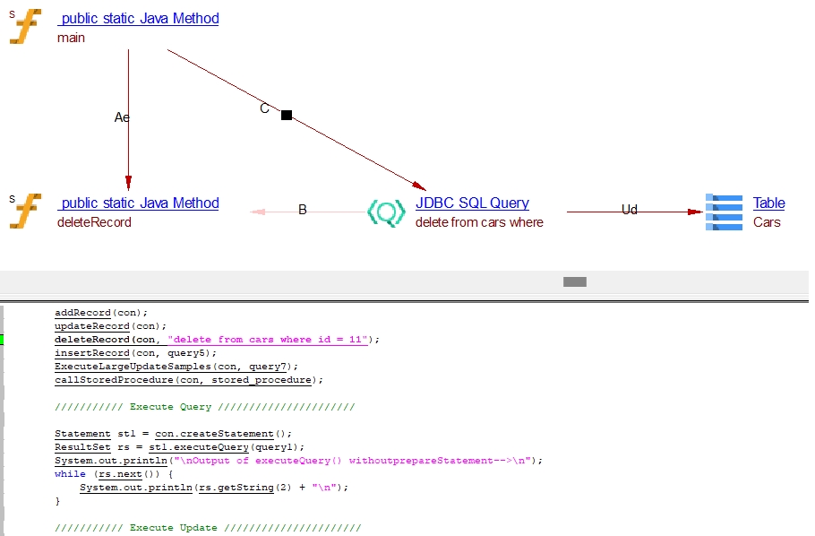Click the main Java Method icon
This screenshot has width=815, height=536.
click(x=26, y=27)
